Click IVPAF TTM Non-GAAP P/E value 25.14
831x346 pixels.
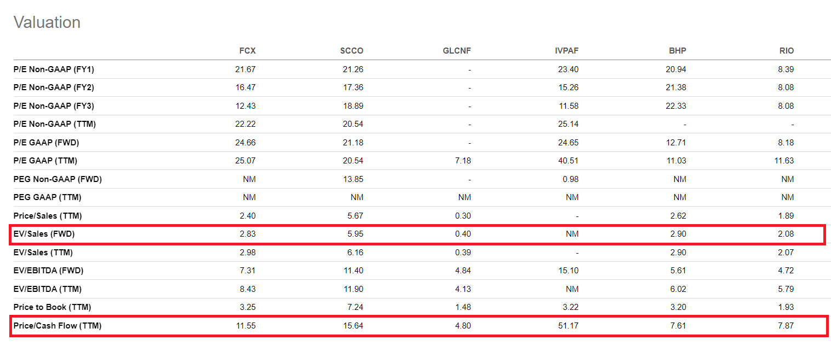pyautogui.click(x=569, y=124)
